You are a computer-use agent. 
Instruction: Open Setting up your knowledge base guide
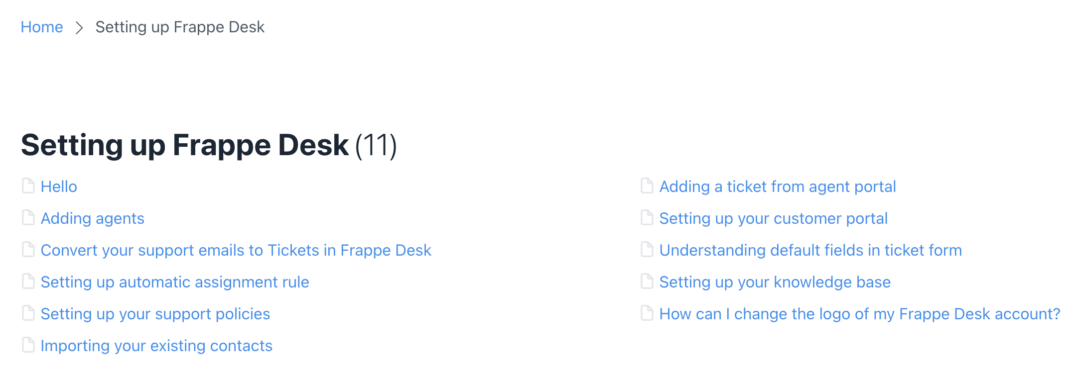[x=775, y=281]
